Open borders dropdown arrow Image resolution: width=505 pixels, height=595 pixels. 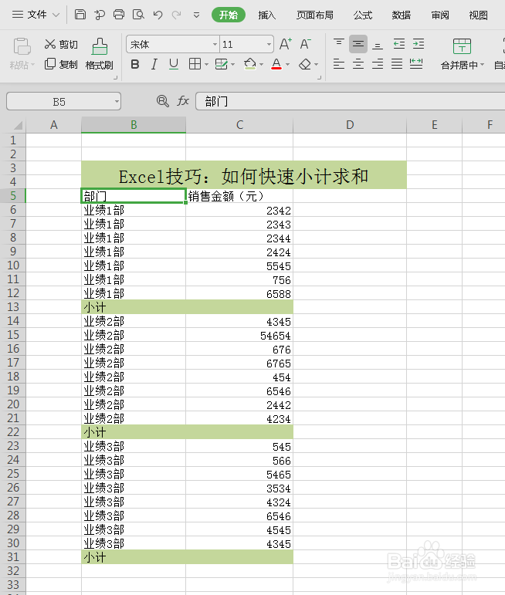(206, 65)
